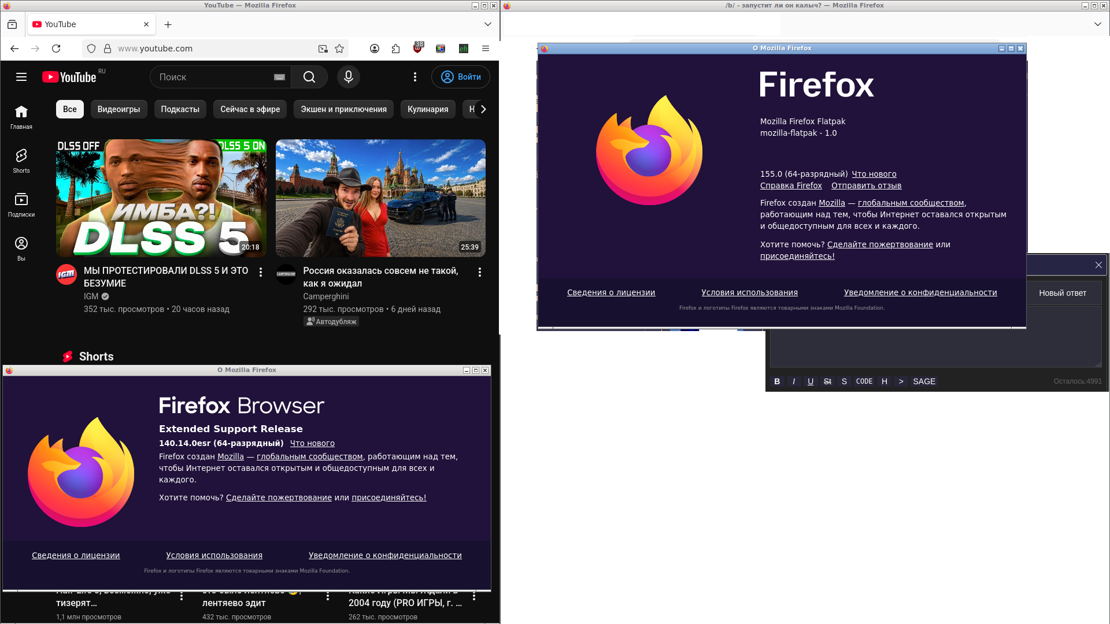Open the Россия video thumbnail
Screen dimensions: 1110x624
380,198
